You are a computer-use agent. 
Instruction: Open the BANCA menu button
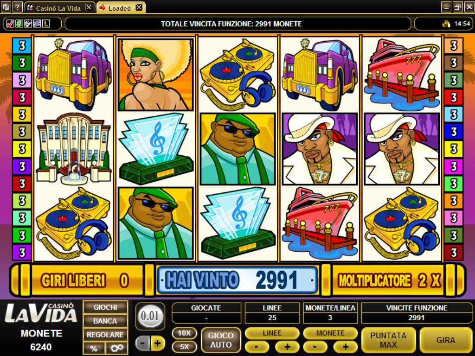point(105,321)
